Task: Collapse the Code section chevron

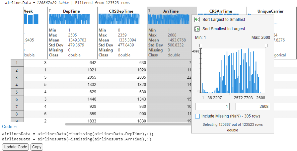Action: [15, 126]
